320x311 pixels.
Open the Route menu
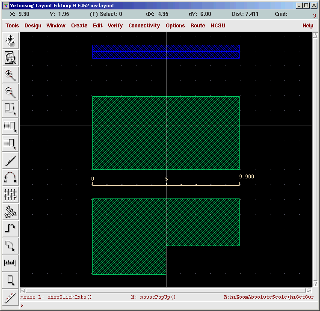point(198,26)
